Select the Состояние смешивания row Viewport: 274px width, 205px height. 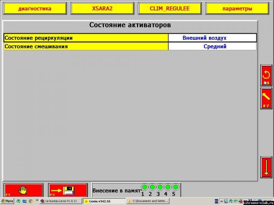tap(86, 46)
